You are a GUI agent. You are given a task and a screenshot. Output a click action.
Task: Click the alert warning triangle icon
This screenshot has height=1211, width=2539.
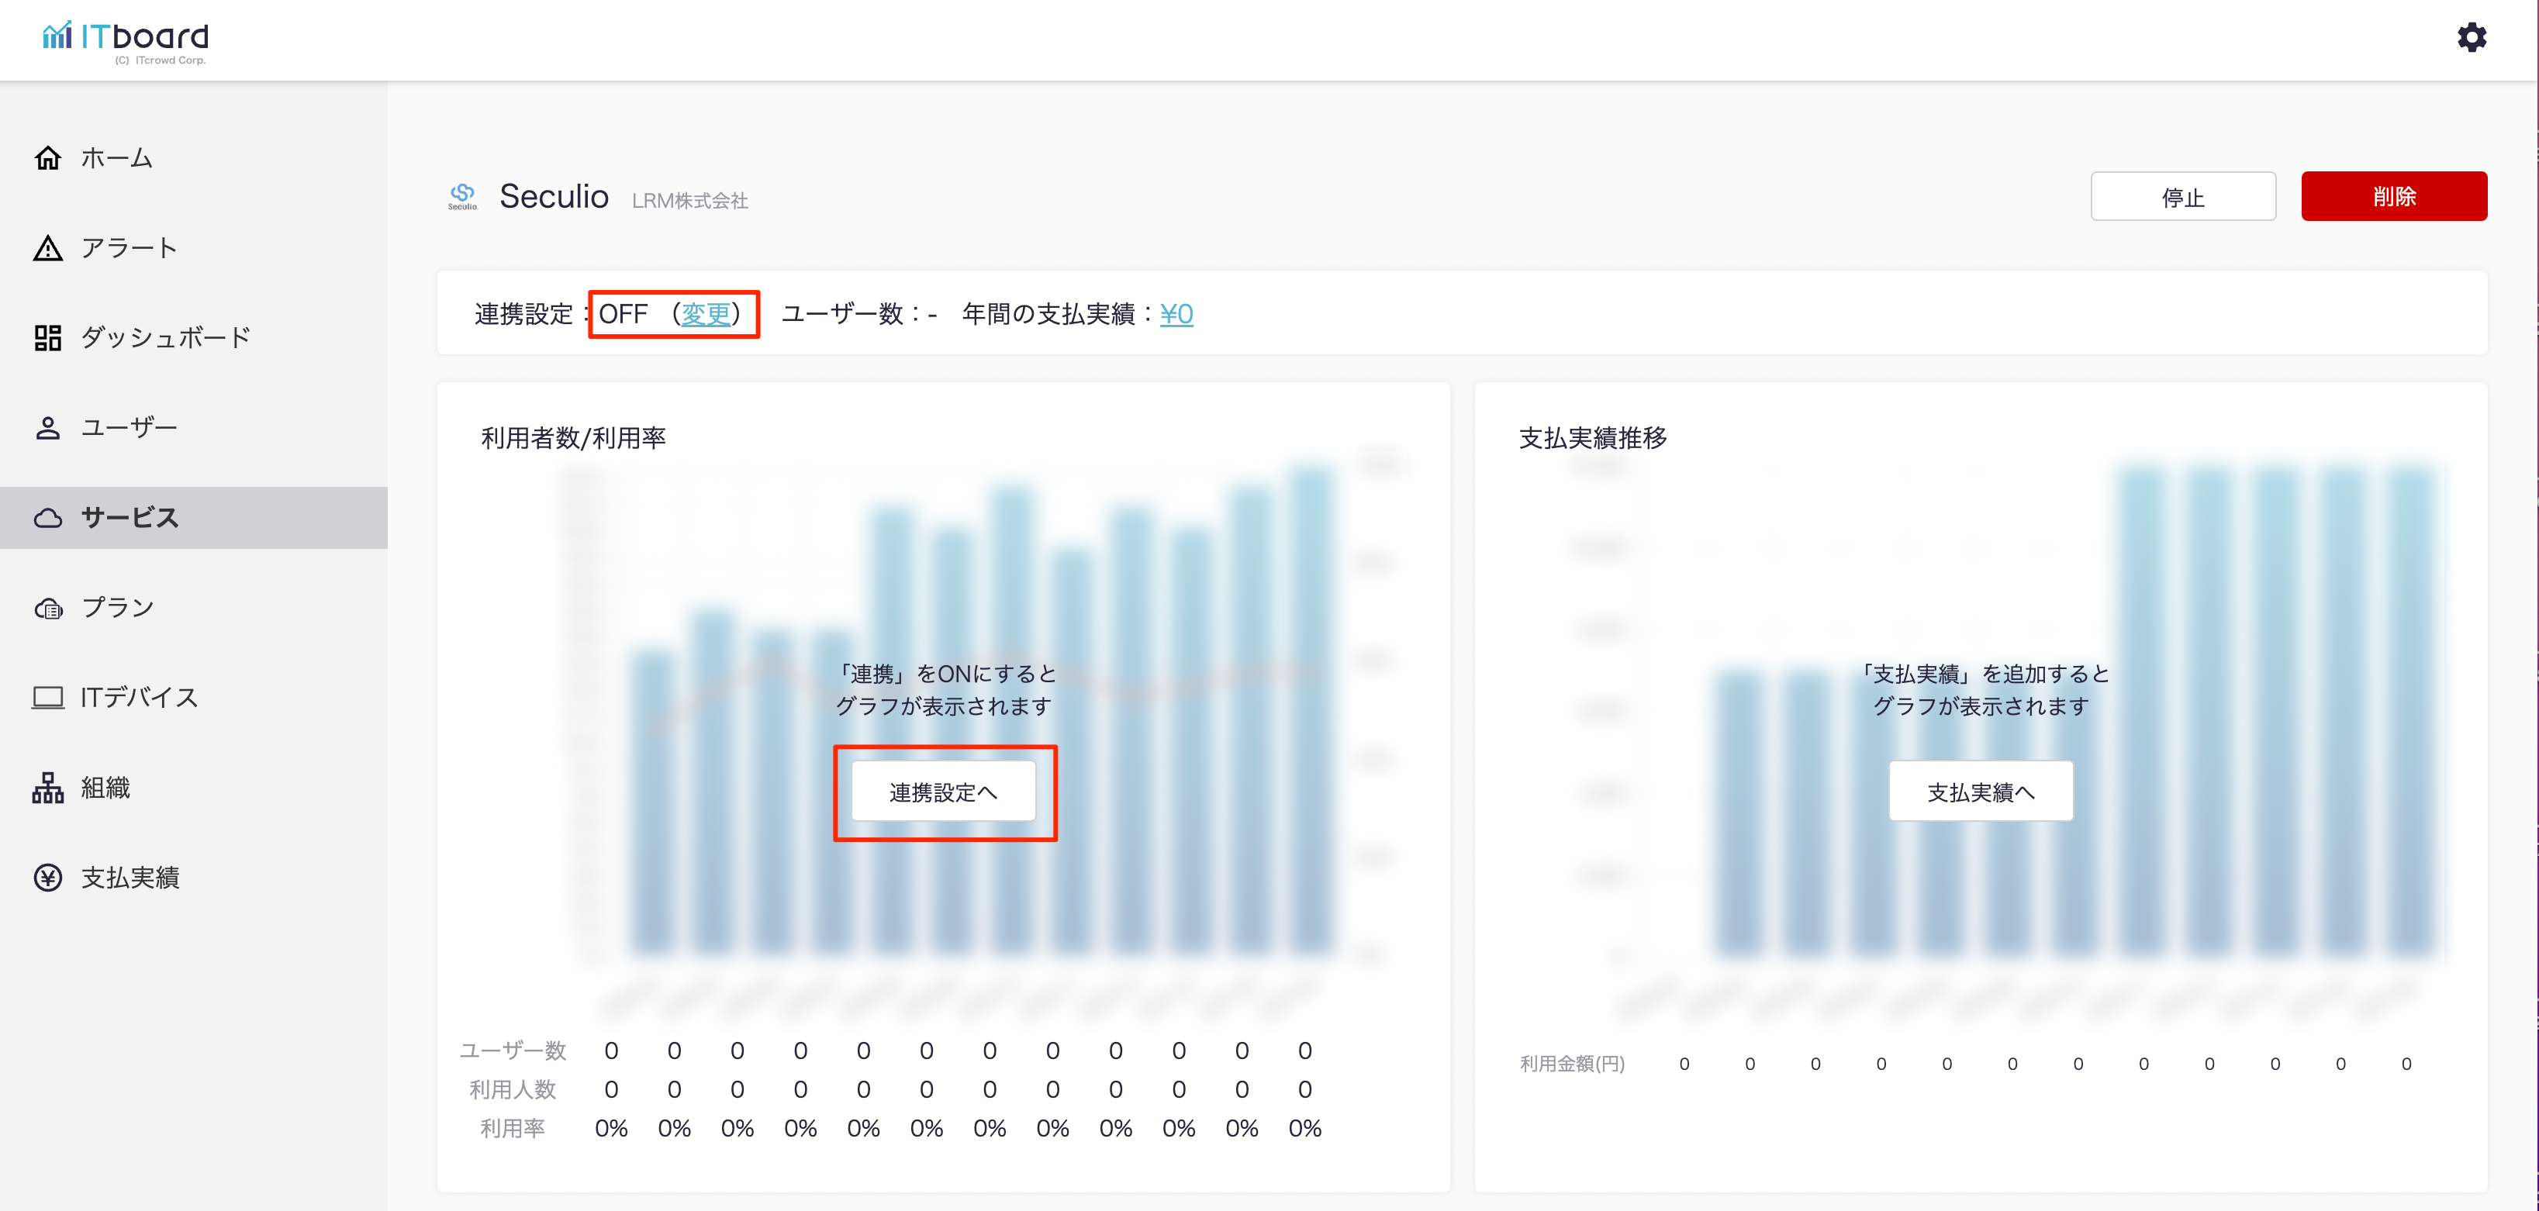pyautogui.click(x=47, y=248)
